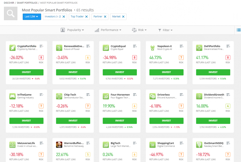Invest in InTheGame
The image size is (241, 162).
[x=27, y=121]
